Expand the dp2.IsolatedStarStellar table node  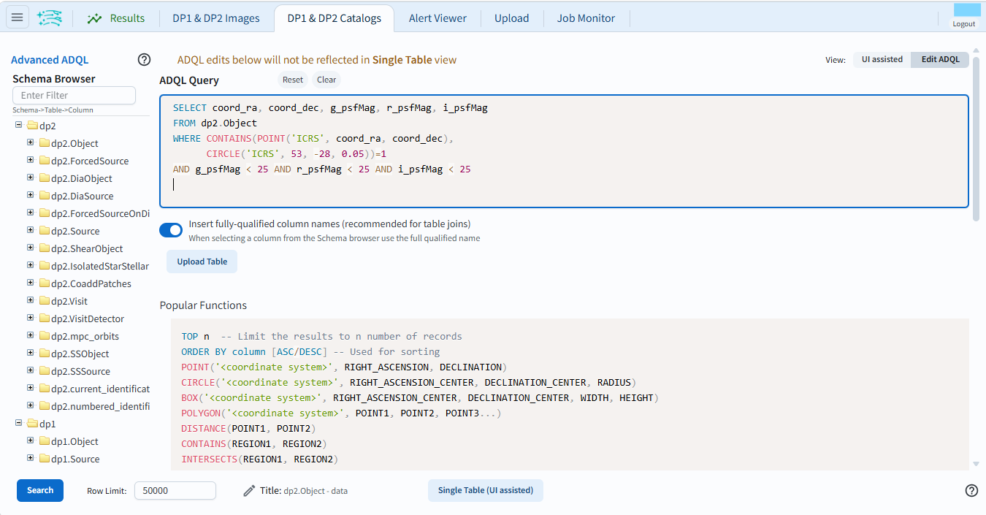pos(31,265)
